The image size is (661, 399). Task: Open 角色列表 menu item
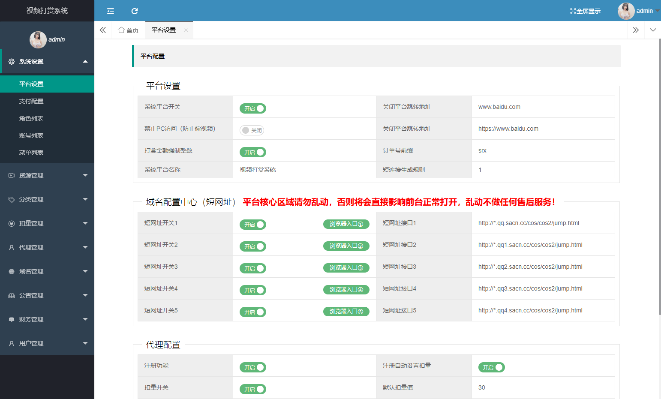click(x=47, y=118)
